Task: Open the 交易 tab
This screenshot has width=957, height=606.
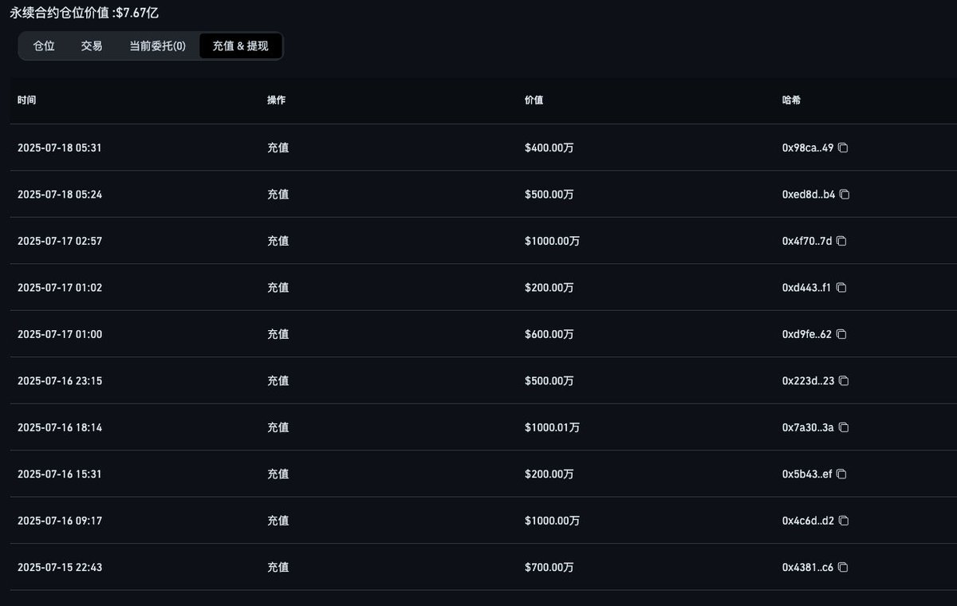Action: point(92,46)
